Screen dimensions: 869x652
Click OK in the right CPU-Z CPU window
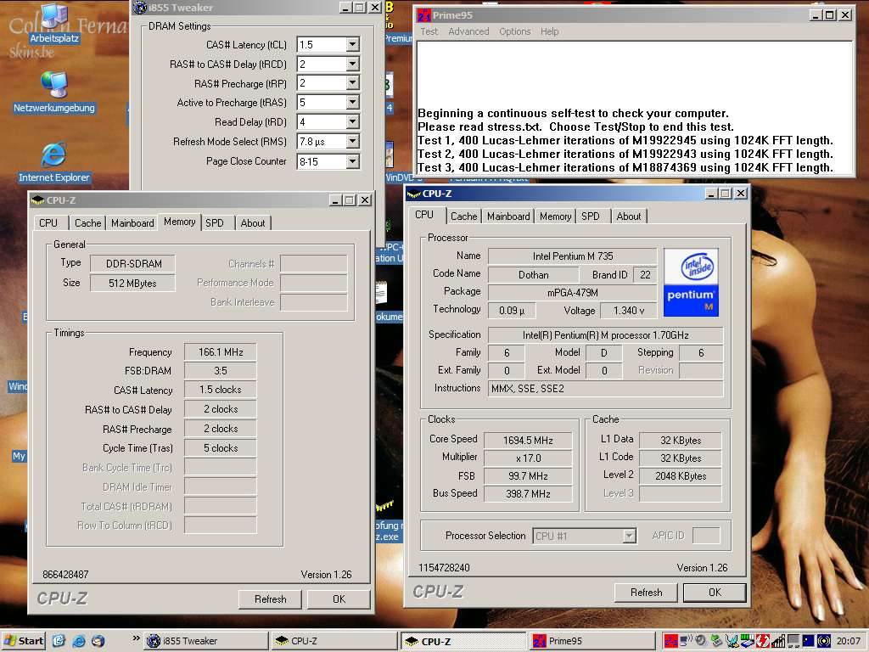coord(715,593)
